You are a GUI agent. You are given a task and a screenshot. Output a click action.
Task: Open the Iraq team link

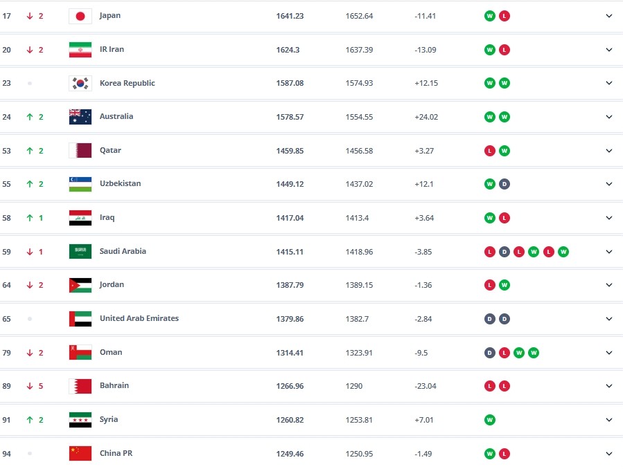pos(107,218)
